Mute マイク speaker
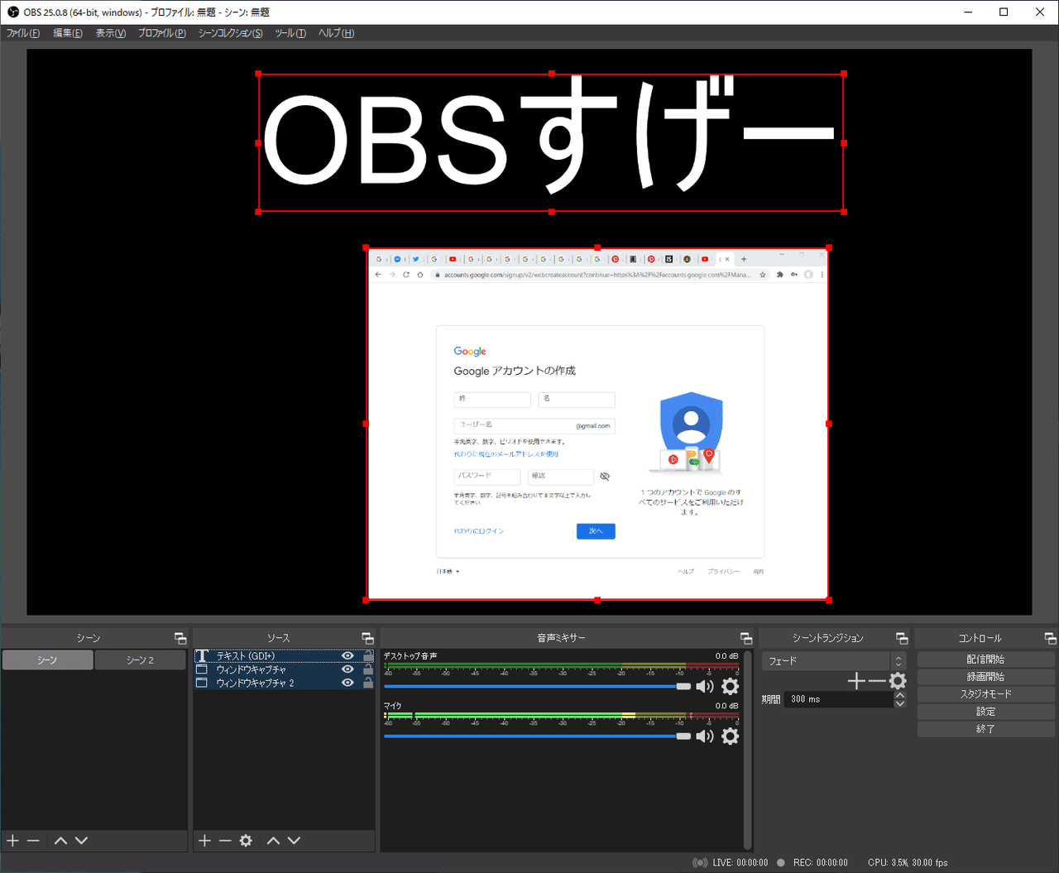1059x873 pixels. click(x=705, y=736)
